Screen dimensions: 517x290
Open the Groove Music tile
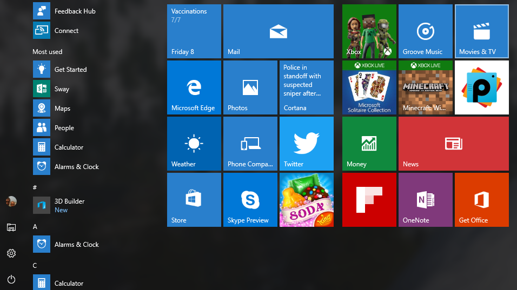[x=425, y=31]
